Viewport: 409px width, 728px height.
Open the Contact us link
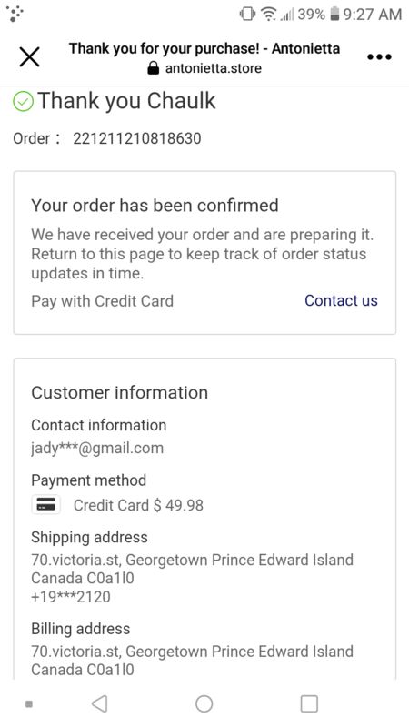(341, 300)
